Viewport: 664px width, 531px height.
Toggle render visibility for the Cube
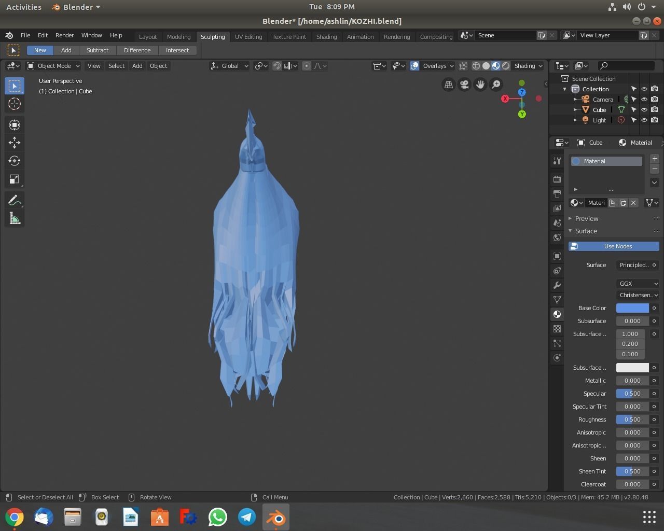(655, 109)
